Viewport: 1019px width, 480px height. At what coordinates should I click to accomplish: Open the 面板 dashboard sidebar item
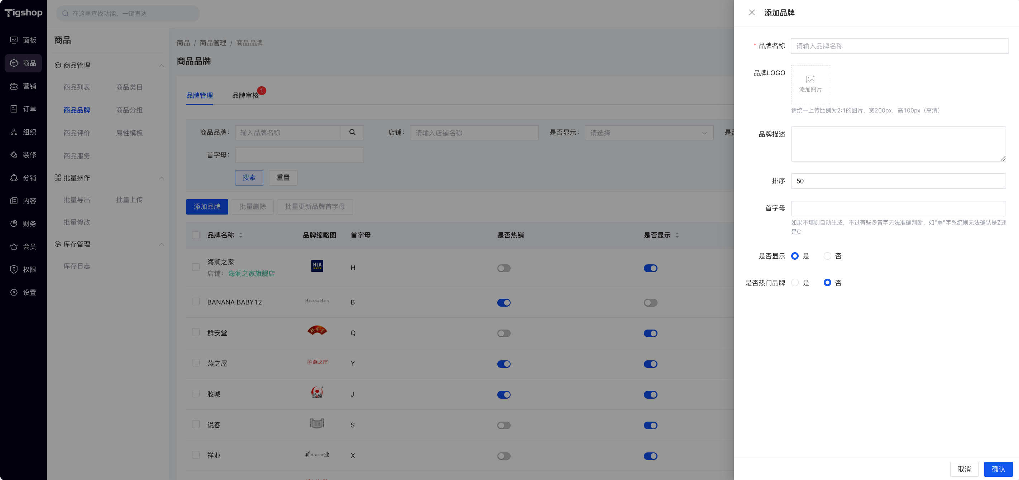point(23,40)
